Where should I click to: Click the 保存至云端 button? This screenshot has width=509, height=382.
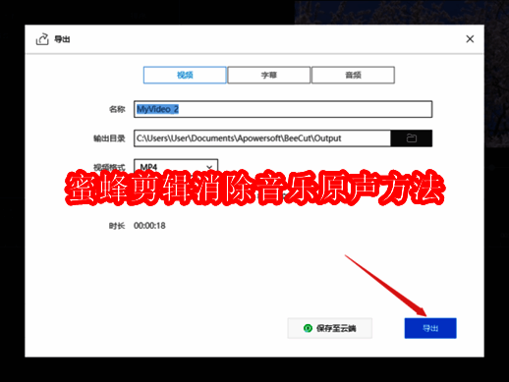click(x=330, y=328)
